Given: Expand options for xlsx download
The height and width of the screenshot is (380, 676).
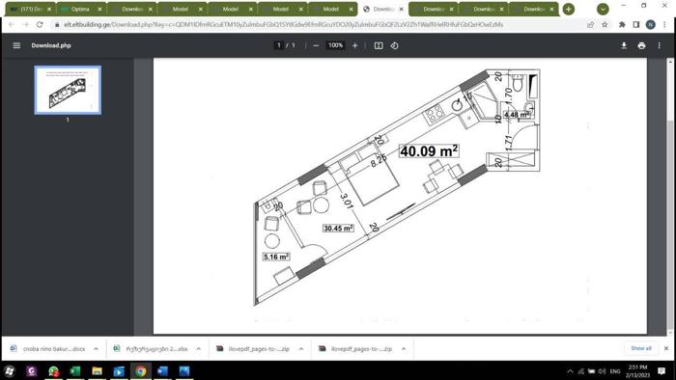Looking at the screenshot, I should coord(199,348).
